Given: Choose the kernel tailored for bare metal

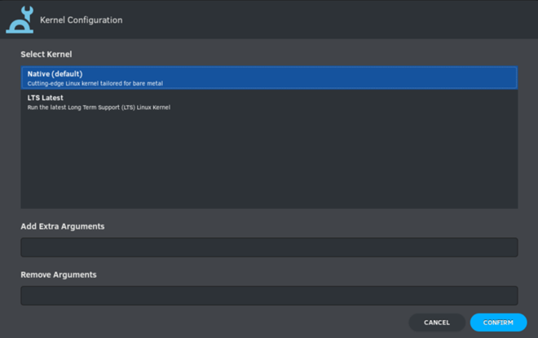Looking at the screenshot, I should (269, 78).
